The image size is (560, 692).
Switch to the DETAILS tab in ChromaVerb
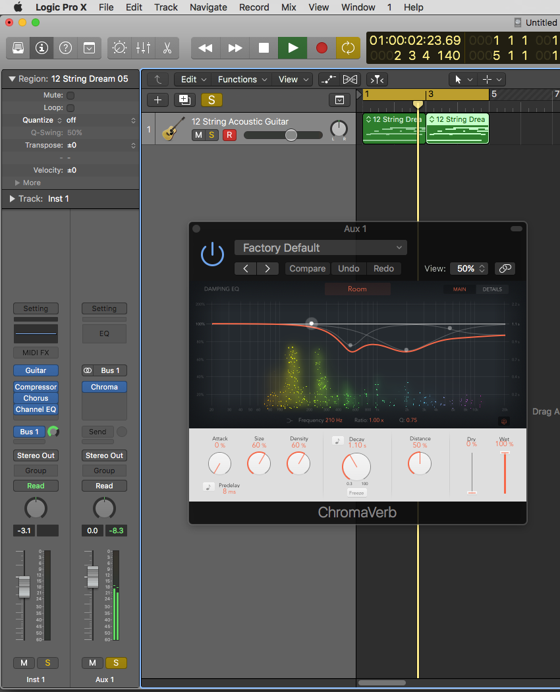pos(492,289)
